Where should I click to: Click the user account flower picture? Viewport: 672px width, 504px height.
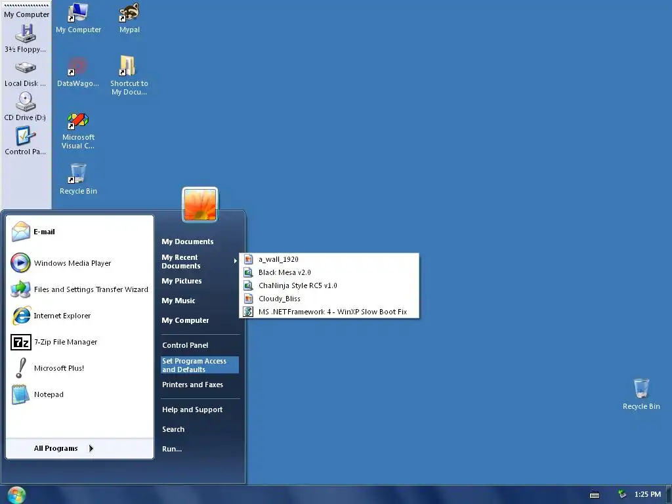pos(200,205)
